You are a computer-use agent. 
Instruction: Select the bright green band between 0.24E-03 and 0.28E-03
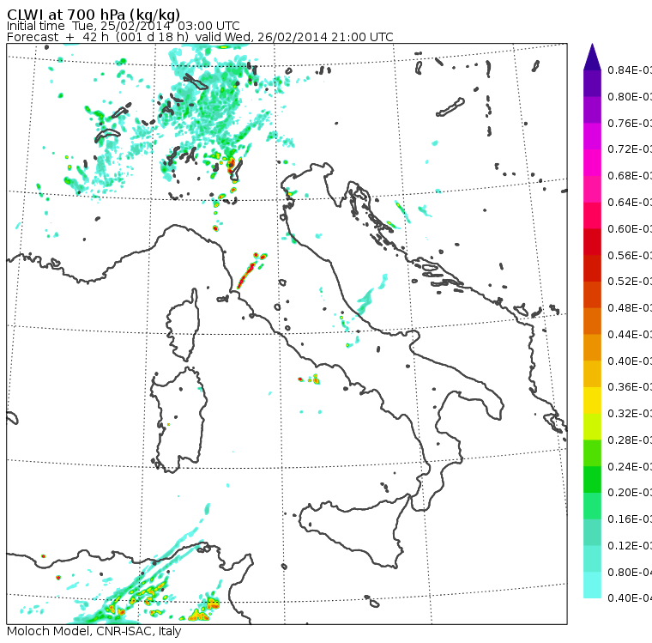tap(592, 452)
